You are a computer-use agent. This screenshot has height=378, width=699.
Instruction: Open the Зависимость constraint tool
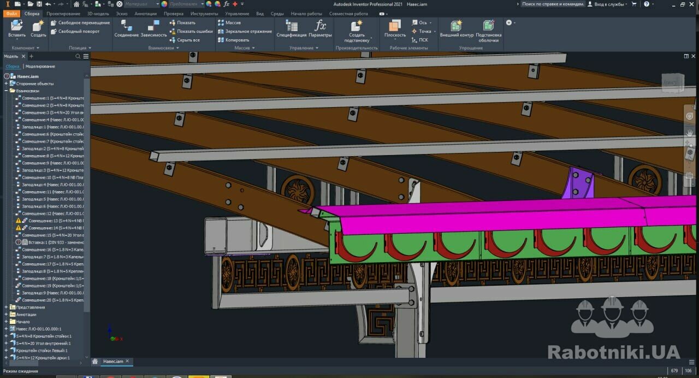pos(153,26)
